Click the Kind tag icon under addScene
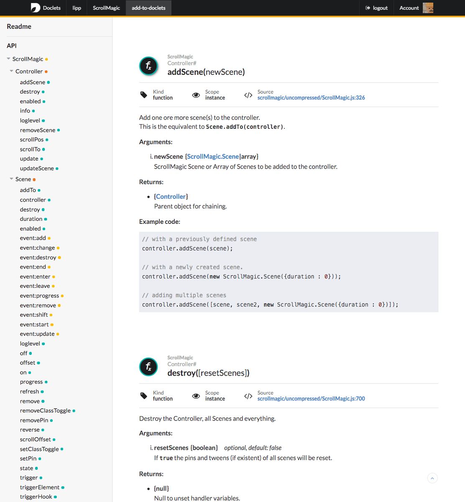 [x=144, y=95]
